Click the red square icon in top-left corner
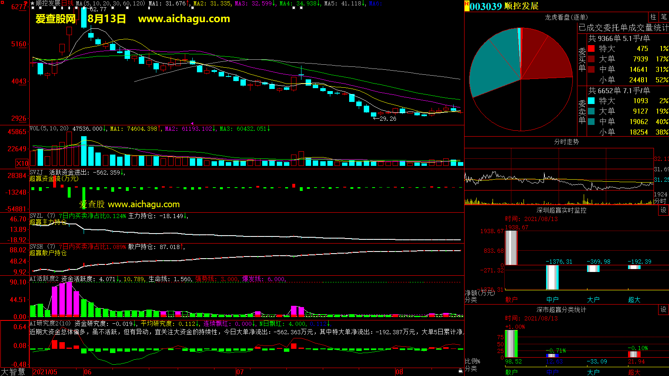 pyautogui.click(x=2, y=3)
